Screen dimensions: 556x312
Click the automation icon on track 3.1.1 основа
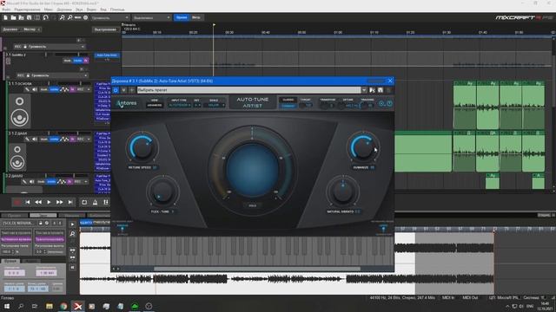[64, 89]
